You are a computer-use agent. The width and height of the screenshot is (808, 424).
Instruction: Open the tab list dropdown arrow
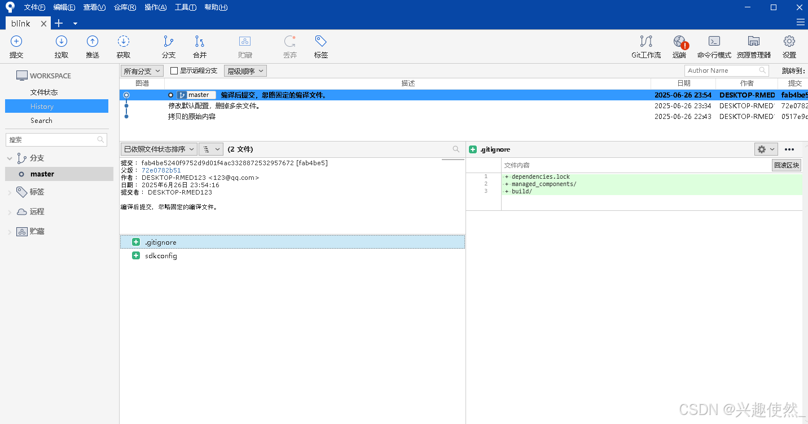75,24
